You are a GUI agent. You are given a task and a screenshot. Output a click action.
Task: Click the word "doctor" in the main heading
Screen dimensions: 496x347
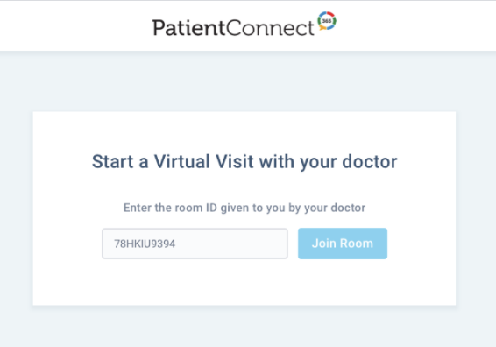point(370,161)
